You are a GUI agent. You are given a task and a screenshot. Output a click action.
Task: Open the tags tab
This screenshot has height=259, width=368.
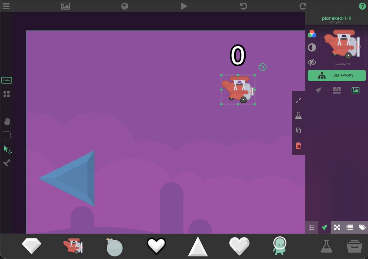pyautogui.click(x=362, y=227)
